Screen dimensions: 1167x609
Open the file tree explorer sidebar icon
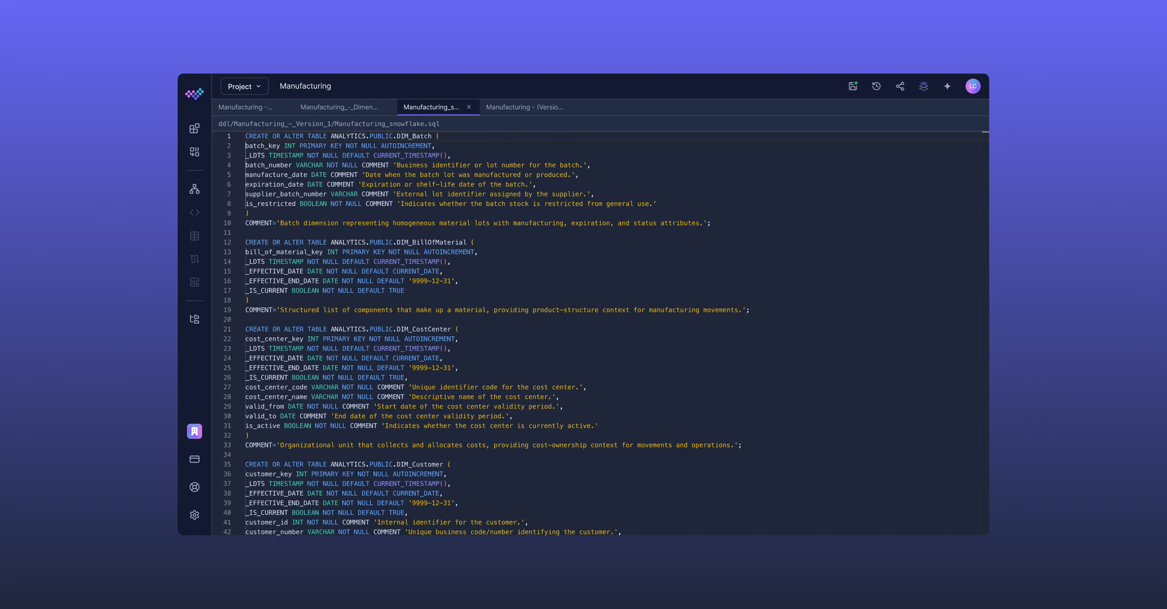click(194, 319)
